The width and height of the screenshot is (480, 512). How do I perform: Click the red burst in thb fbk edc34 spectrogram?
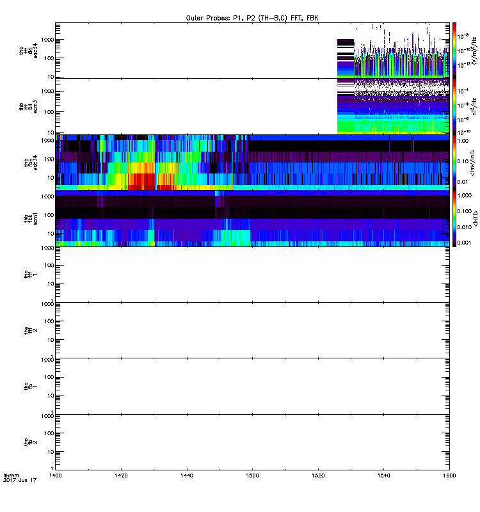[142, 182]
